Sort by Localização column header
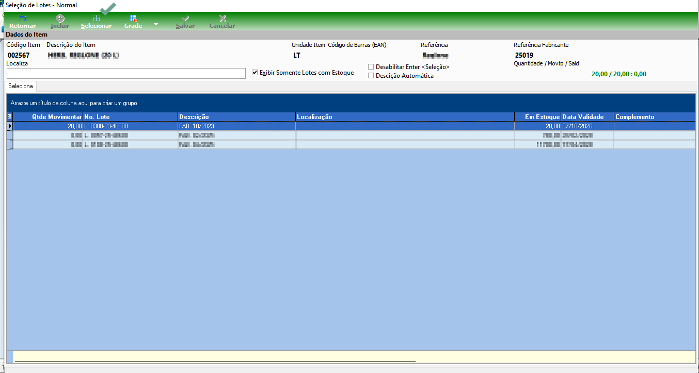Viewport: 699px width, 373px height. pyautogui.click(x=405, y=117)
